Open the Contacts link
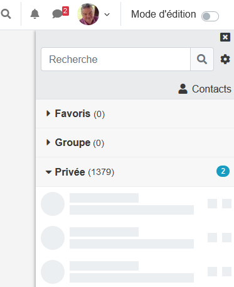This screenshot has height=287, width=234. pos(205,89)
